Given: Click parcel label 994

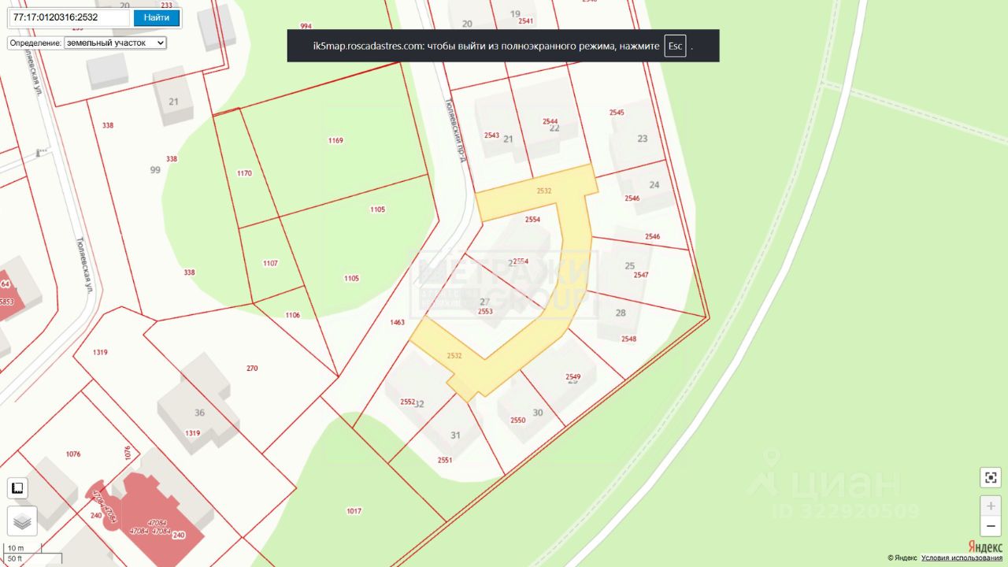Looking at the screenshot, I should tap(306, 26).
